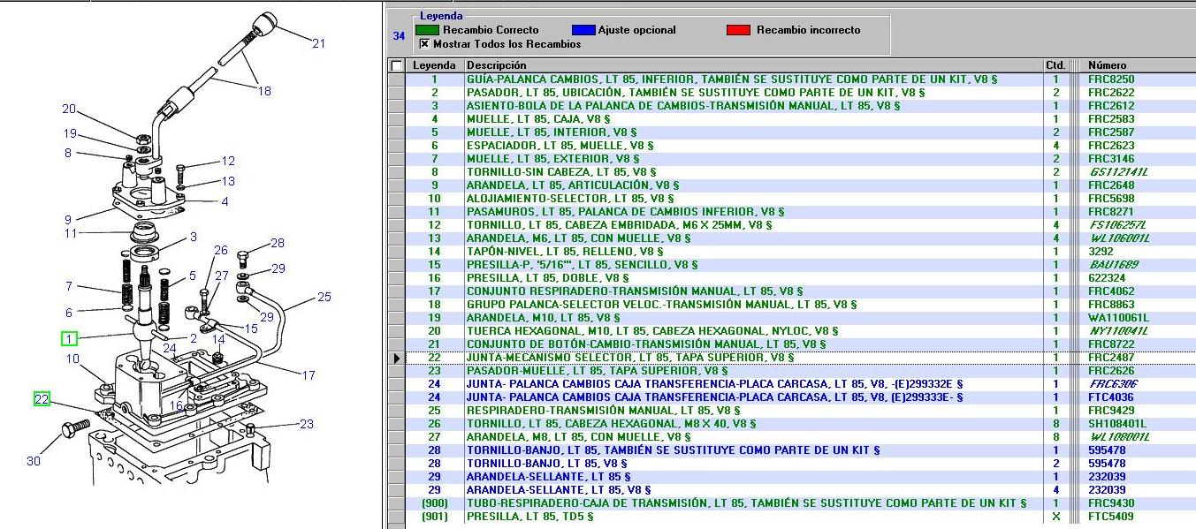
Task: Click the green Recambio Correcto color swatch
Action: click(427, 30)
